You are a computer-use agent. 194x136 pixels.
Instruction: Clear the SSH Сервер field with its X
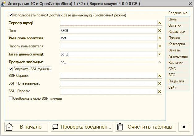pyautogui.click(x=160, y=76)
